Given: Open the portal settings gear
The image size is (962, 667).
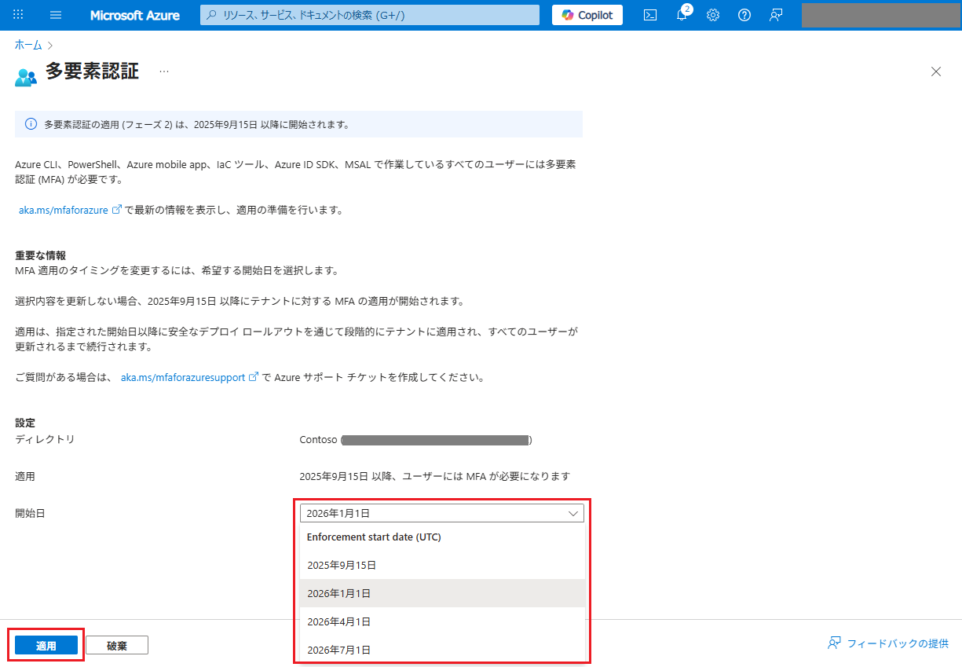Looking at the screenshot, I should [712, 14].
